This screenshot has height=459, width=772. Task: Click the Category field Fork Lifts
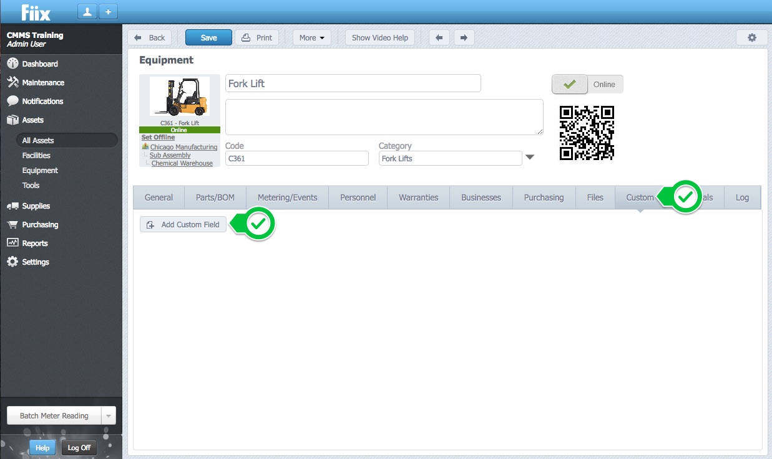[x=450, y=158]
